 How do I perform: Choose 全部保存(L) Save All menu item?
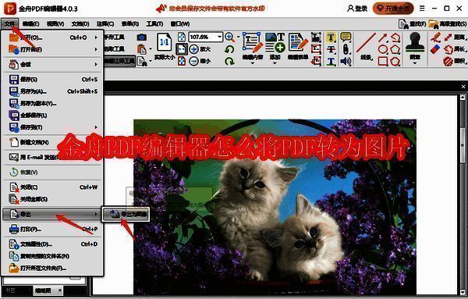click(x=53, y=116)
